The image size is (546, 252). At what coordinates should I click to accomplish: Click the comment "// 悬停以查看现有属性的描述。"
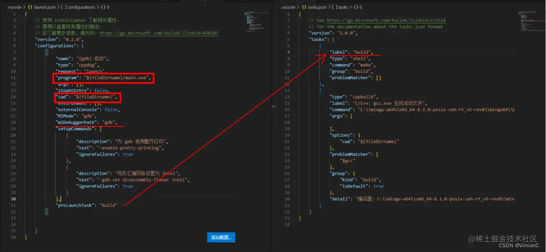(69, 27)
